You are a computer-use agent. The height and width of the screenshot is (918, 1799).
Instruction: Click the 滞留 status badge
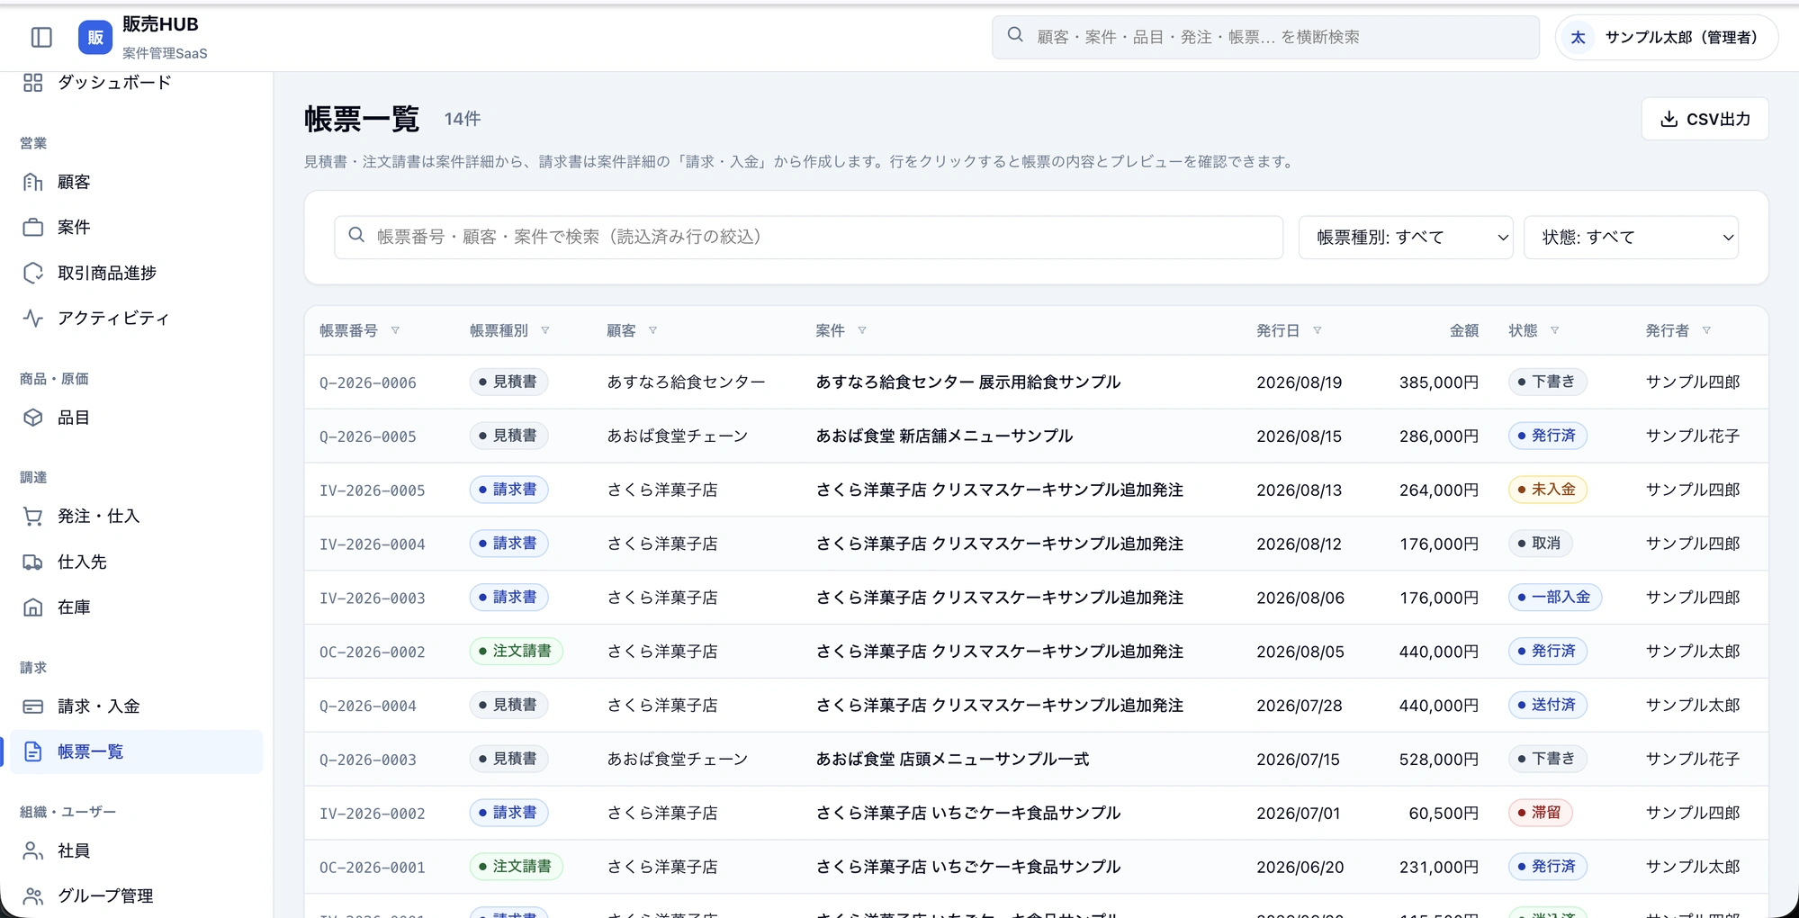pyautogui.click(x=1540, y=813)
